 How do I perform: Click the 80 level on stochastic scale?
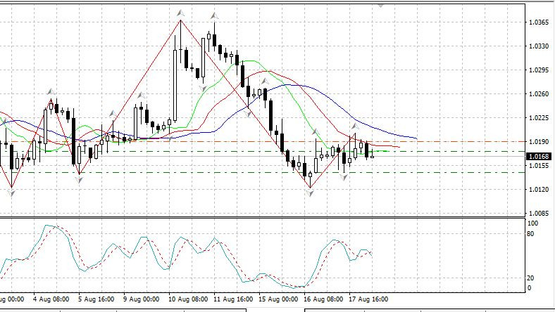532,233
